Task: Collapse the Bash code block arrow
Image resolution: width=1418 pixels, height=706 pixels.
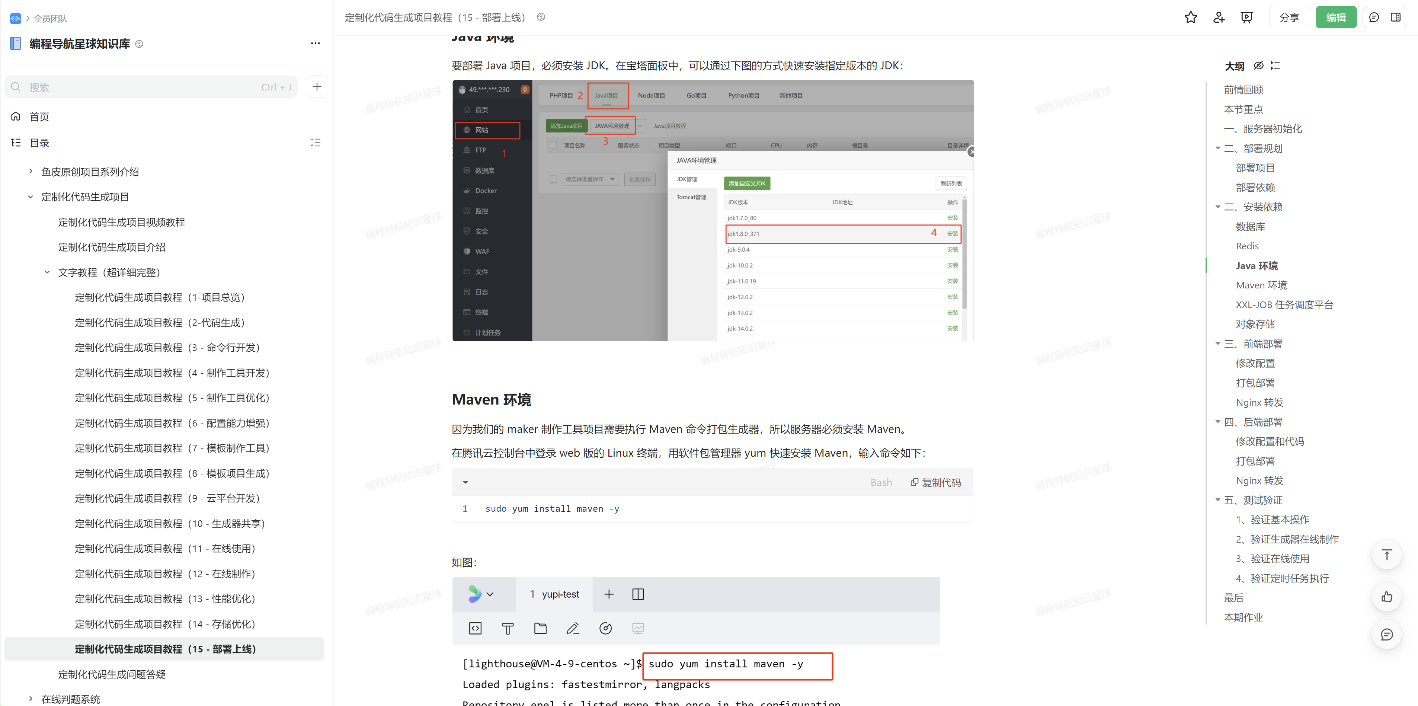Action: click(x=465, y=482)
